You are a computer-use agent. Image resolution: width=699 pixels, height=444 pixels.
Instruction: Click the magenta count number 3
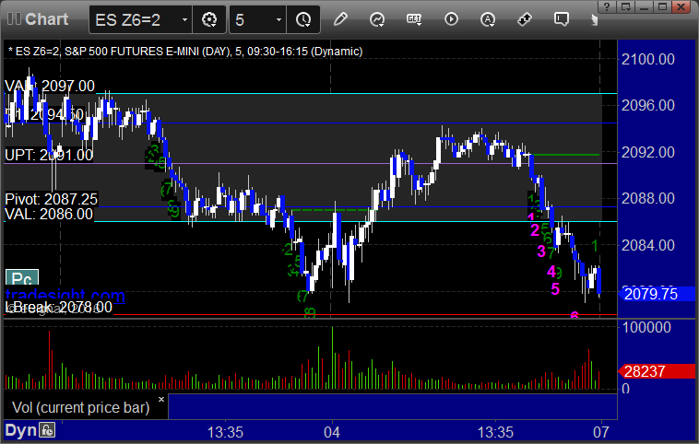point(541,251)
